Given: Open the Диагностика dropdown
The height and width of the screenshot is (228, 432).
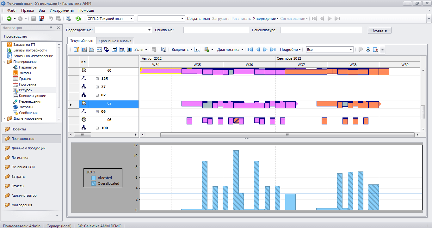Looking at the screenshot, I should 230,50.
